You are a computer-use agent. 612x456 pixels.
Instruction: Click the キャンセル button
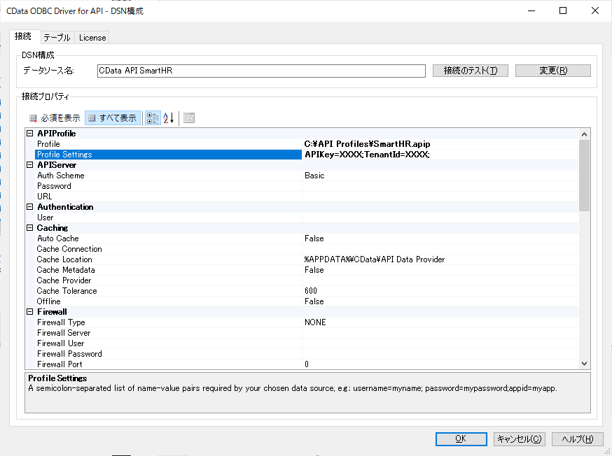pos(519,439)
